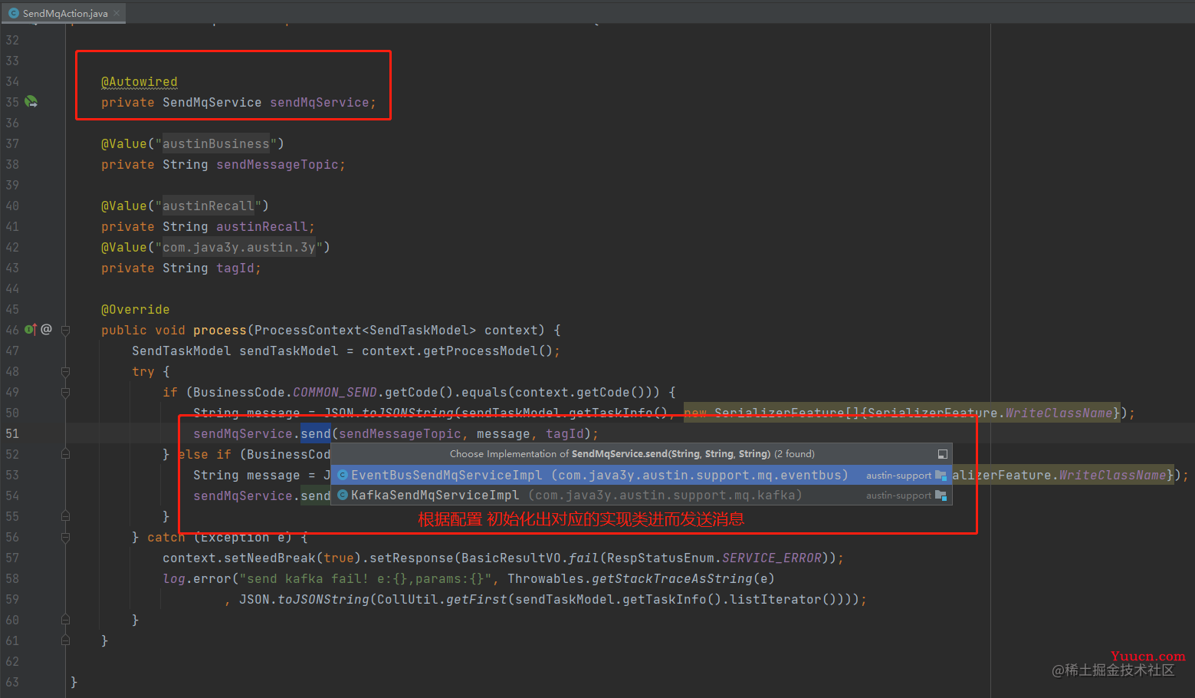Toggle the catch fold marker at line 56
The height and width of the screenshot is (698, 1195).
(x=65, y=537)
